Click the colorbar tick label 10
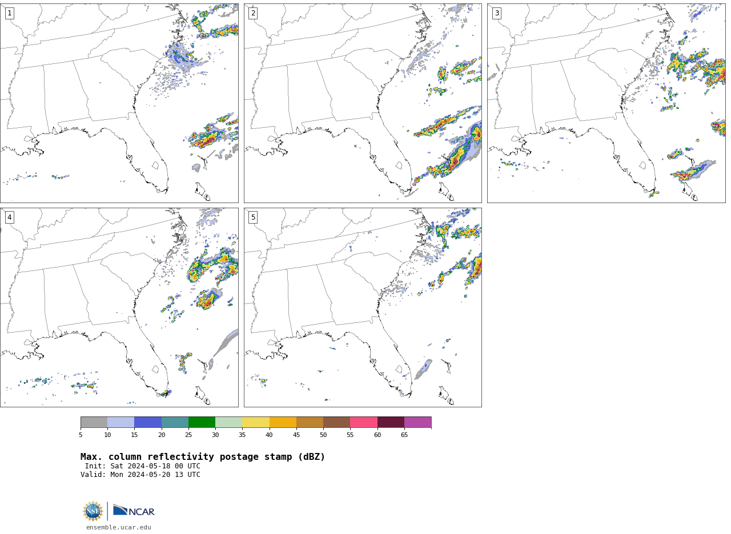The height and width of the screenshot is (534, 731). point(107,435)
